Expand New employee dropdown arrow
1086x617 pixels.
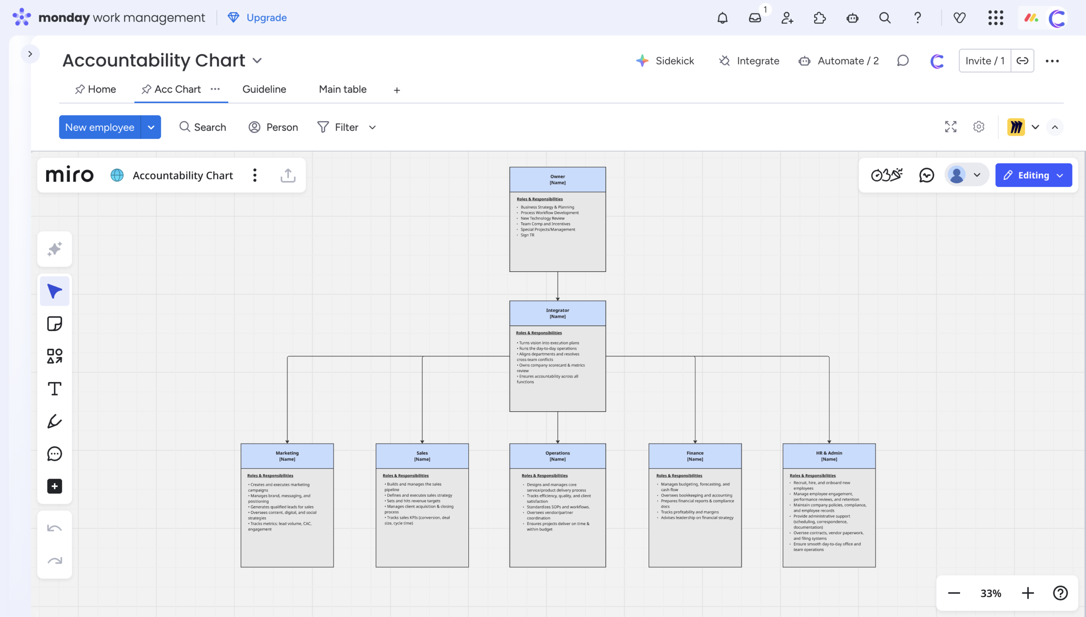click(151, 127)
